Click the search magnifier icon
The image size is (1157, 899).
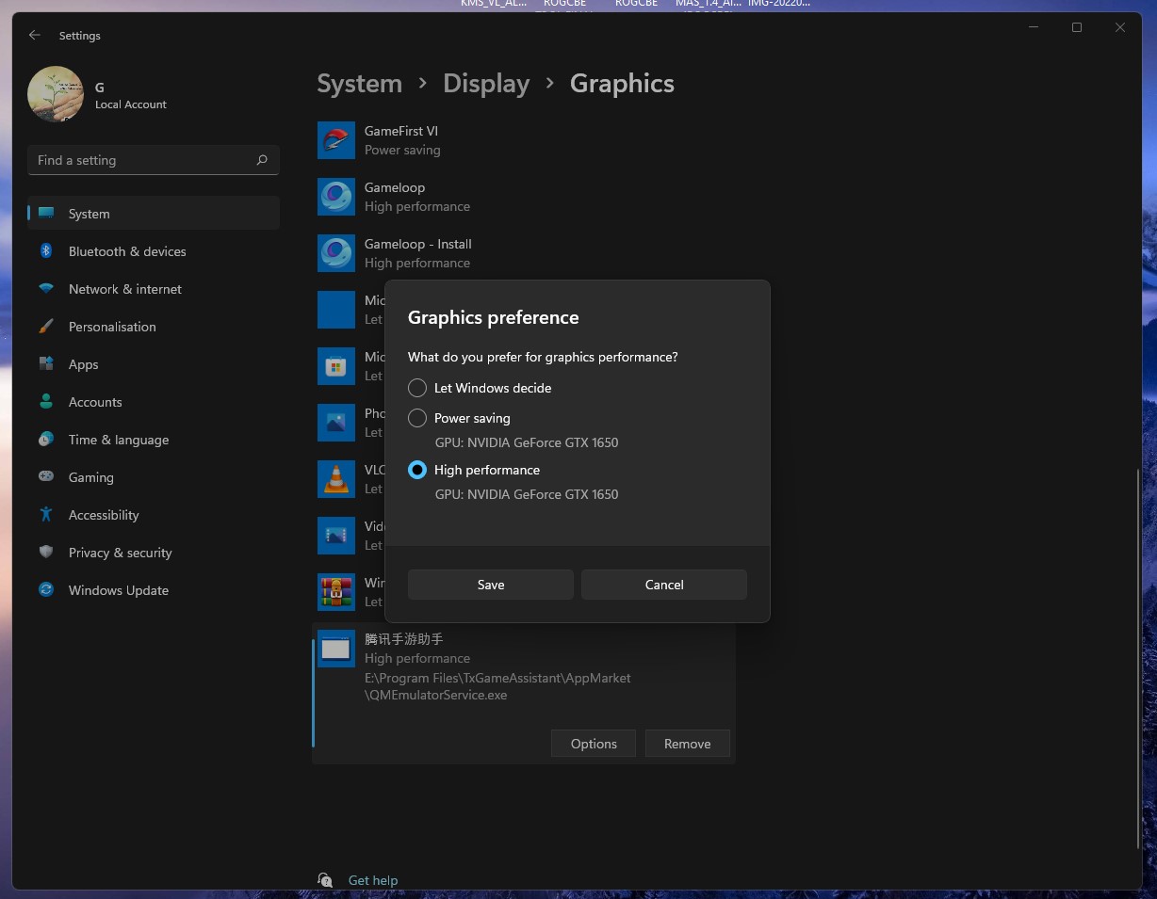[262, 160]
